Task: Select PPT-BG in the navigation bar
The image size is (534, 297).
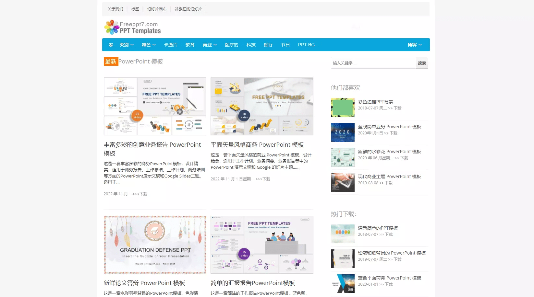Action: point(306,45)
